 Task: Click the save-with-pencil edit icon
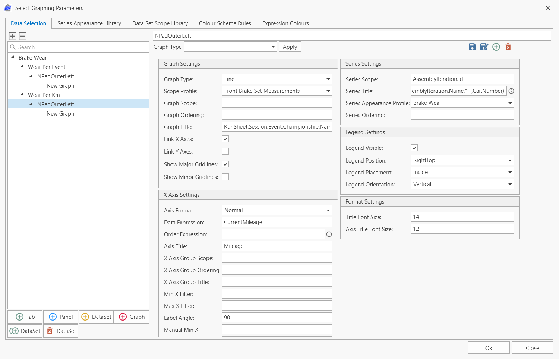click(484, 47)
